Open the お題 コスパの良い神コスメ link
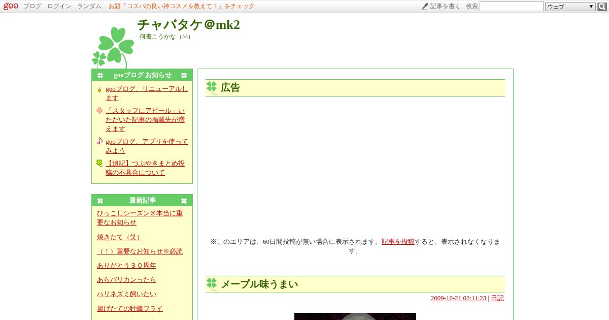This screenshot has width=609, height=320. tap(182, 6)
